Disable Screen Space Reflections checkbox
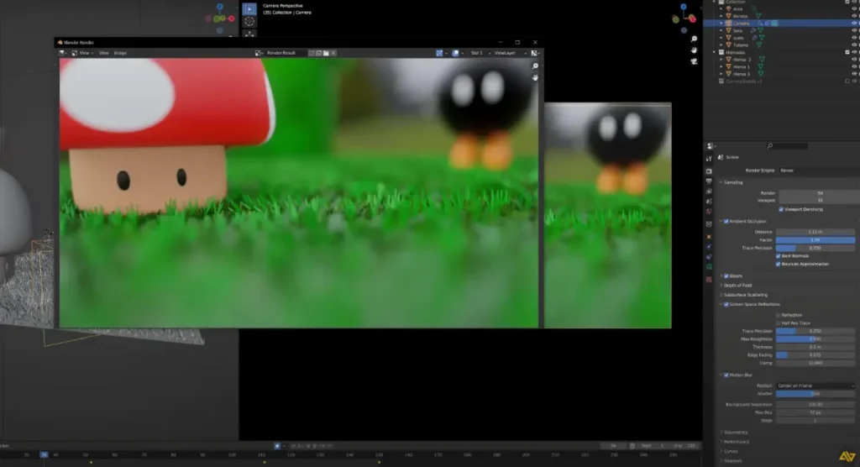The image size is (860, 467). pos(726,305)
